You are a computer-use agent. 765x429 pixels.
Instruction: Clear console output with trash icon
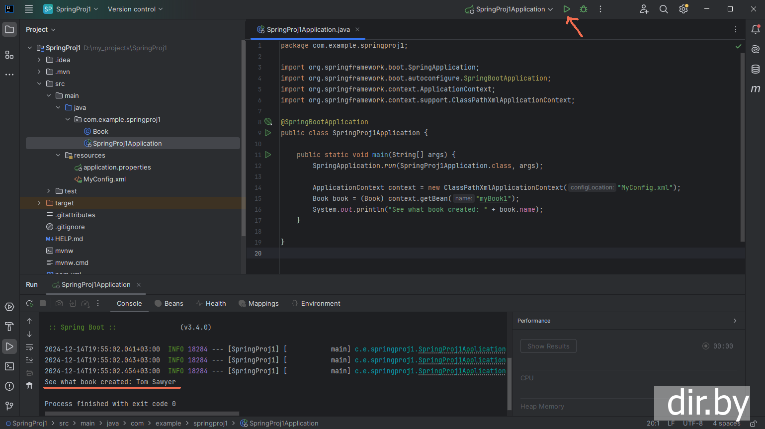(29, 386)
